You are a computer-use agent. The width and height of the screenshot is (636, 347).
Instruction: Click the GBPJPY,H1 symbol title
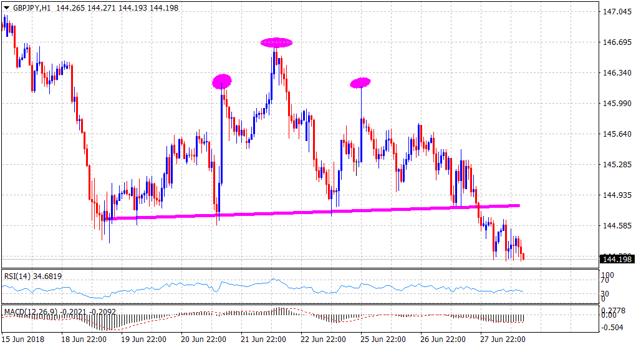click(x=32, y=9)
